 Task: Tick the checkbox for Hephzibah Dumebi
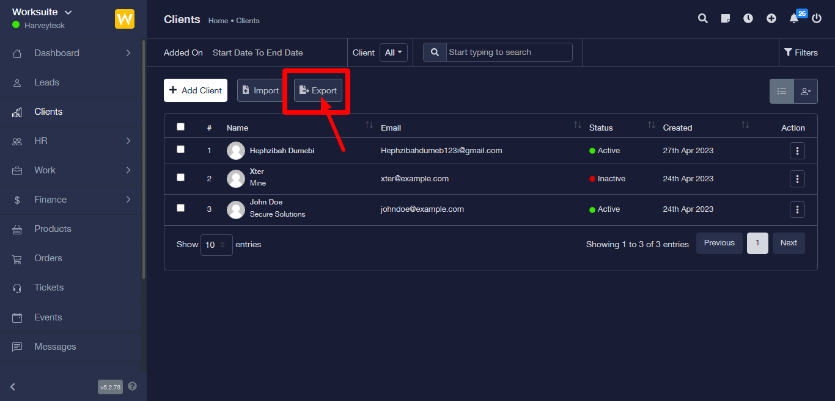coord(180,149)
